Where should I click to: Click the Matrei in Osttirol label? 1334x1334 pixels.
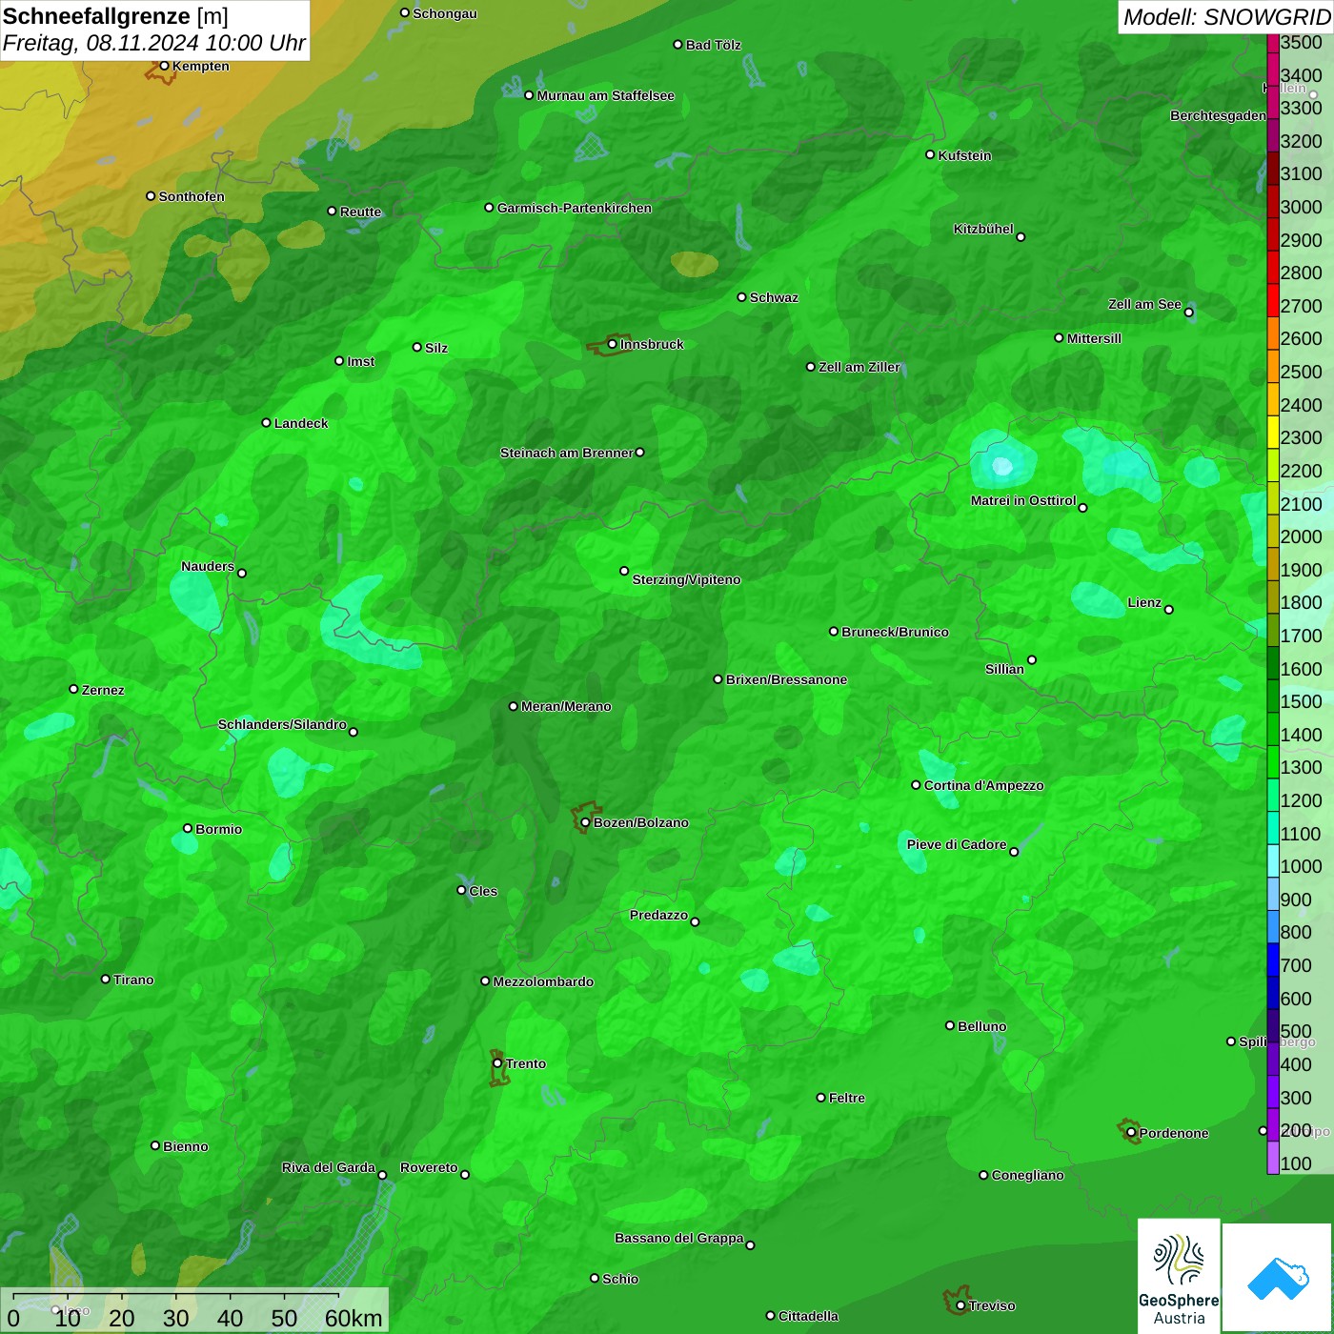1023,500
